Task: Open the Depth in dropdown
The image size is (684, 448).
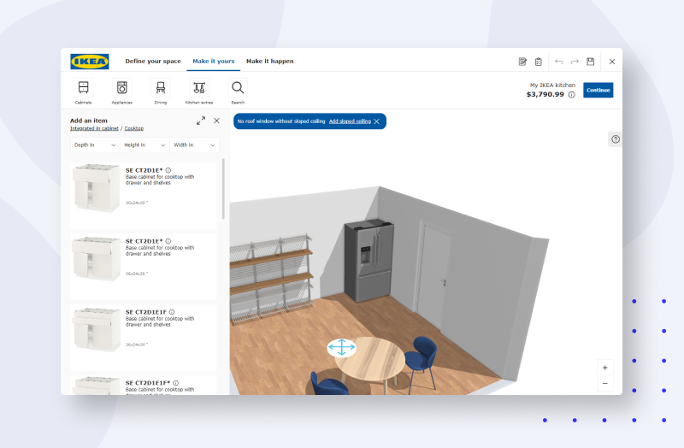Action: 95,144
